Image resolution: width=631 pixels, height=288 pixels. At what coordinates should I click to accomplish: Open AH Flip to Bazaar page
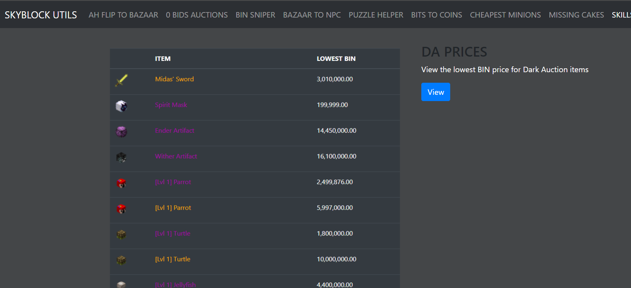point(123,15)
